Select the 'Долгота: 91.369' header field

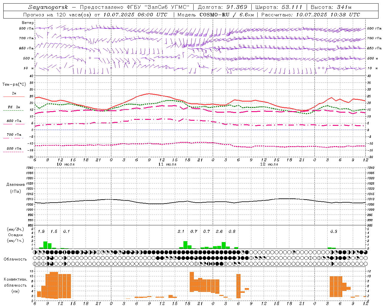tap(223, 7)
